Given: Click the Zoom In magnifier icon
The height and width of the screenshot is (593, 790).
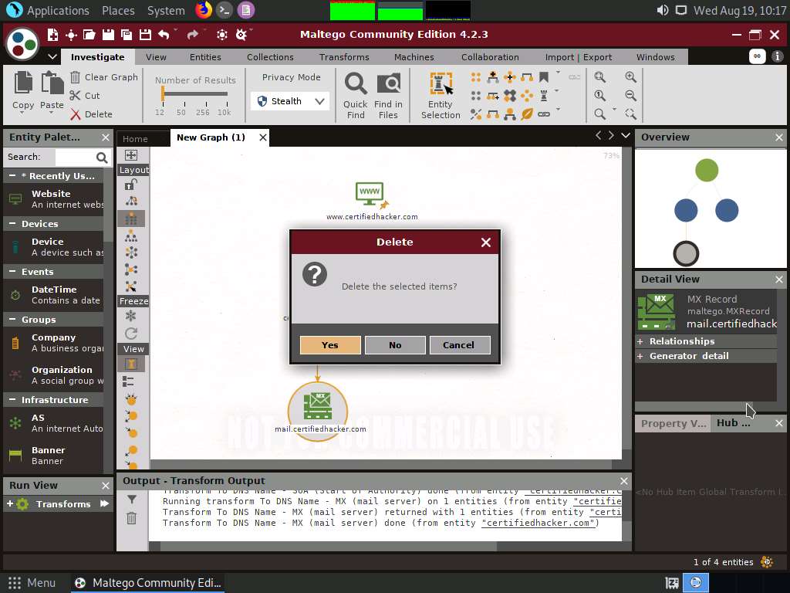Looking at the screenshot, I should pos(630,76).
